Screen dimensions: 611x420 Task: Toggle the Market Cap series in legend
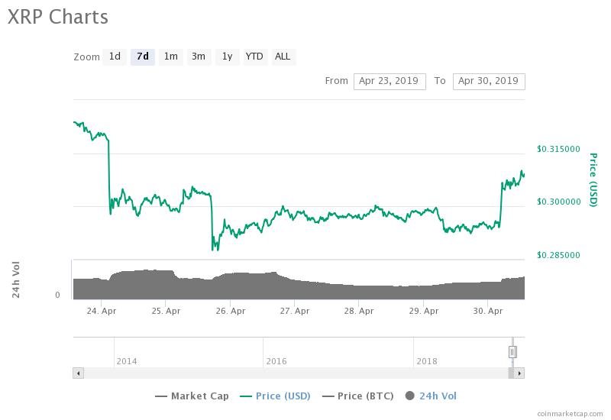(x=192, y=396)
